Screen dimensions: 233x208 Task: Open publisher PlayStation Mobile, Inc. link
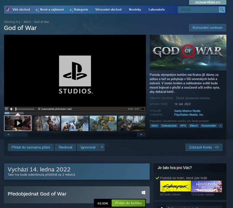point(189,115)
